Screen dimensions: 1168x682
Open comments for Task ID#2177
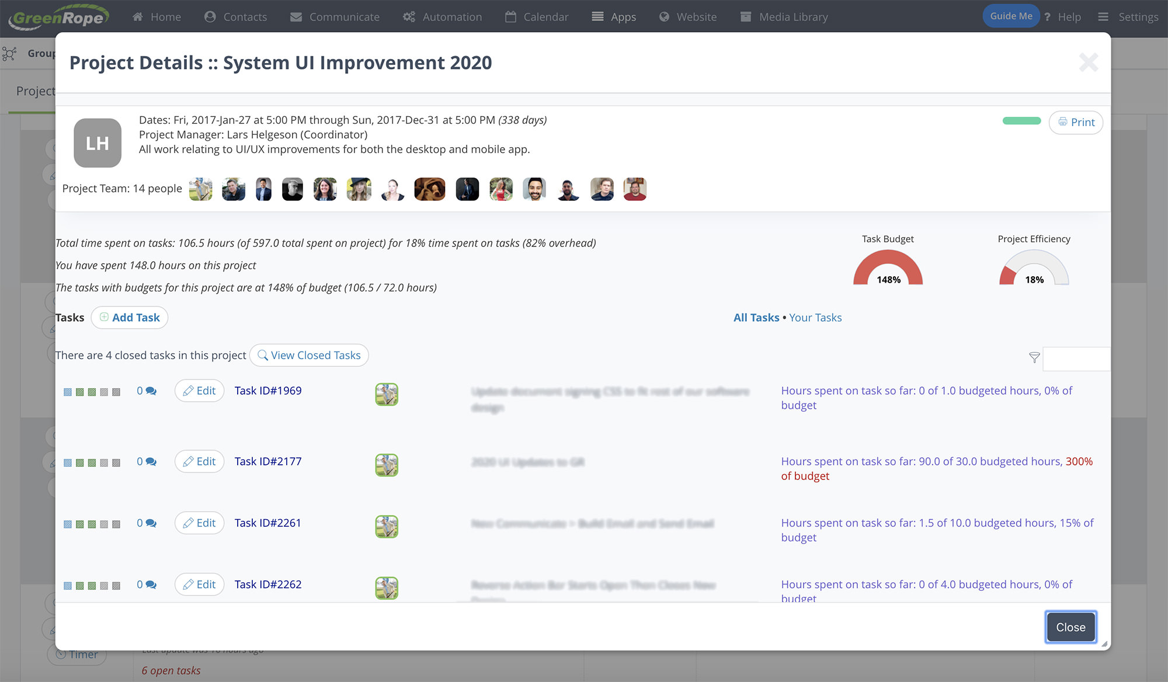click(x=147, y=461)
